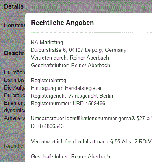Open the green 'Rechtlich' link behind the dialog
This screenshot has width=152, height=162.
[x=15, y=146]
